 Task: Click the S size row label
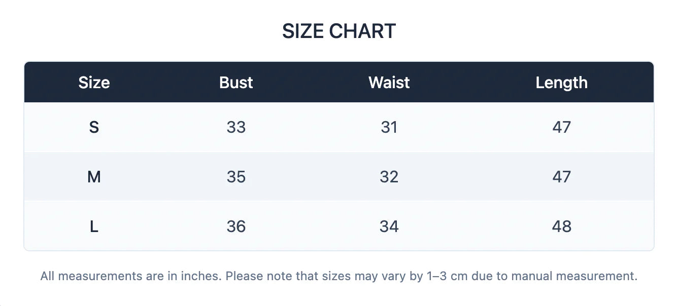[x=94, y=127]
